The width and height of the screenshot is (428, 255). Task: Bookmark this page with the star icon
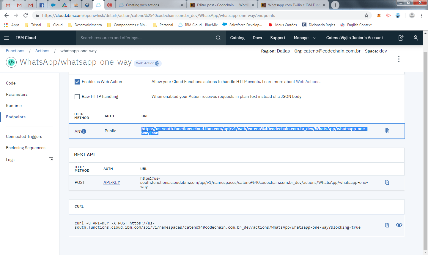pyautogui.click(x=366, y=15)
